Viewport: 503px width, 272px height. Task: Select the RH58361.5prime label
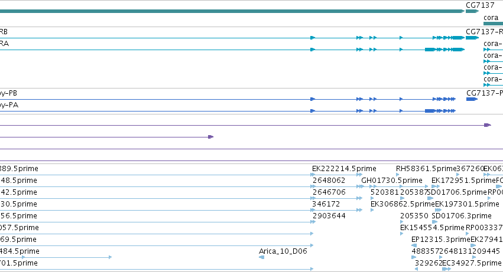tap(426, 169)
